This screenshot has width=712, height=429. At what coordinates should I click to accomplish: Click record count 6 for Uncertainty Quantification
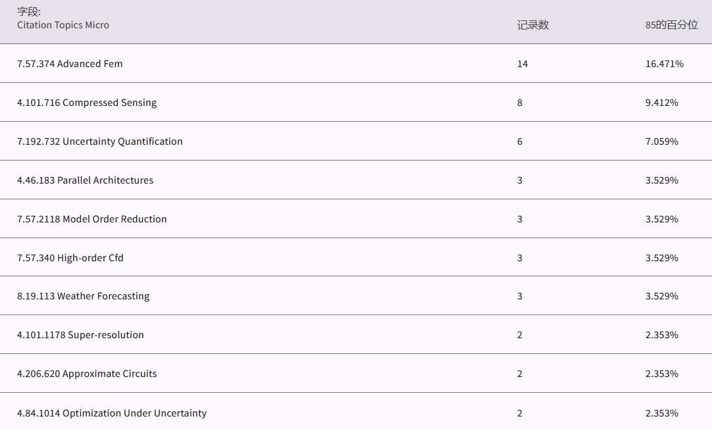(520, 141)
